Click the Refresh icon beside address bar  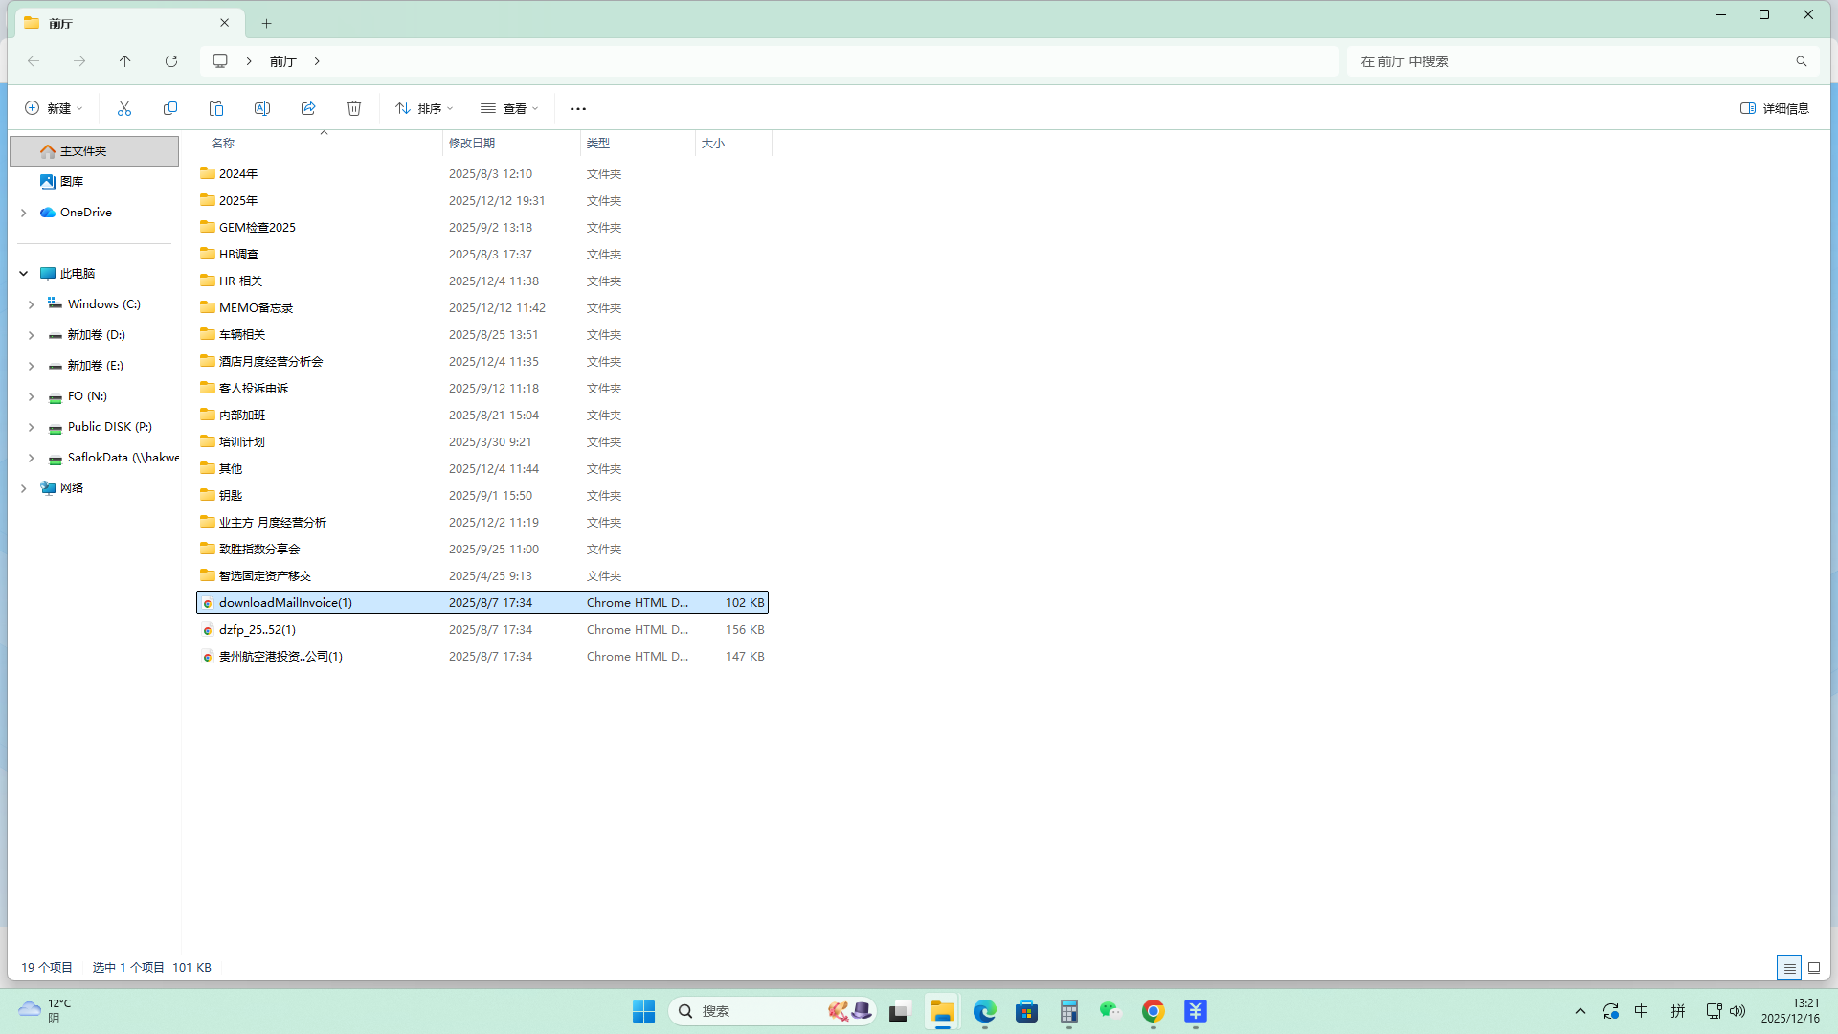pyautogui.click(x=171, y=61)
